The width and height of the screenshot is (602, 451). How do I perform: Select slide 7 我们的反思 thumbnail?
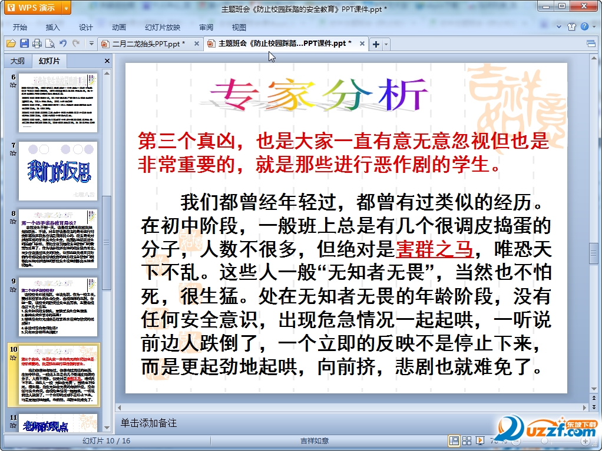click(x=58, y=171)
